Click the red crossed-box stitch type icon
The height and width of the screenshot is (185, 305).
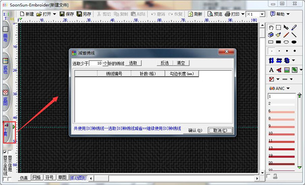point(271,79)
